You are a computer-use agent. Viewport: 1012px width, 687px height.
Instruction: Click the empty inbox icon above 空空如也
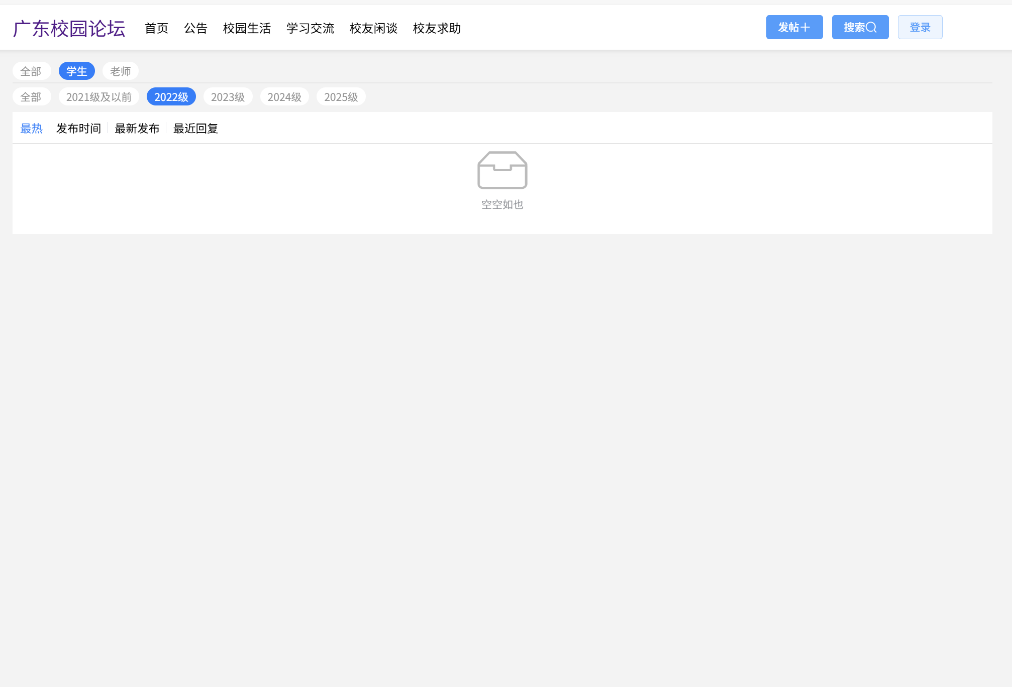(x=502, y=171)
